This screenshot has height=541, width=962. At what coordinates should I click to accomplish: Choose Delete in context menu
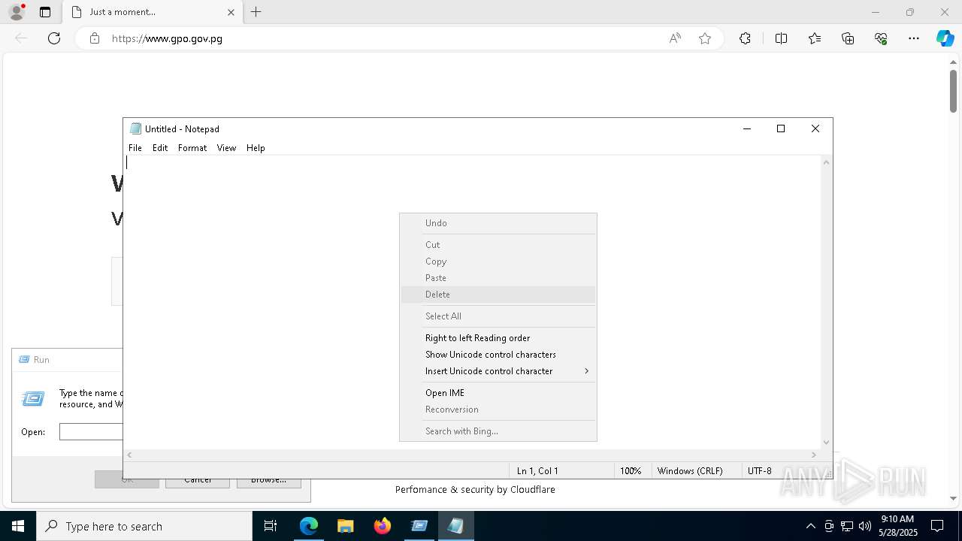click(x=498, y=295)
